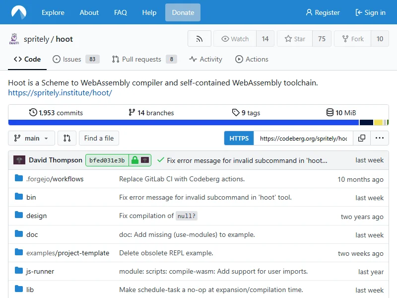Open the Issues tab
This screenshot has height=298, width=397.
click(67, 59)
